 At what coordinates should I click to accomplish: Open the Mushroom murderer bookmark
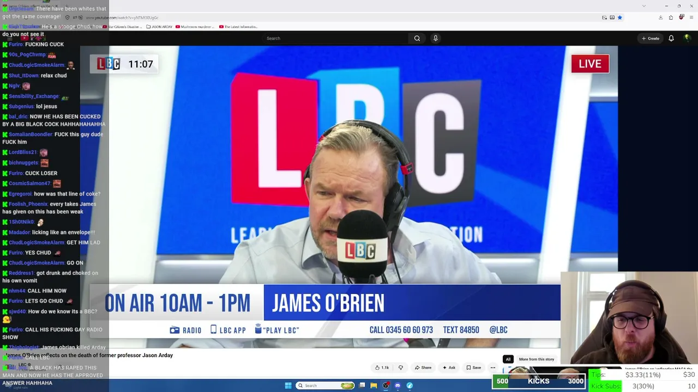(196, 27)
